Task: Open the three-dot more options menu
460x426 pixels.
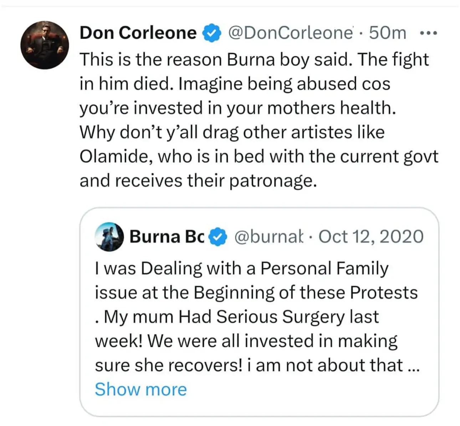Action: point(428,33)
